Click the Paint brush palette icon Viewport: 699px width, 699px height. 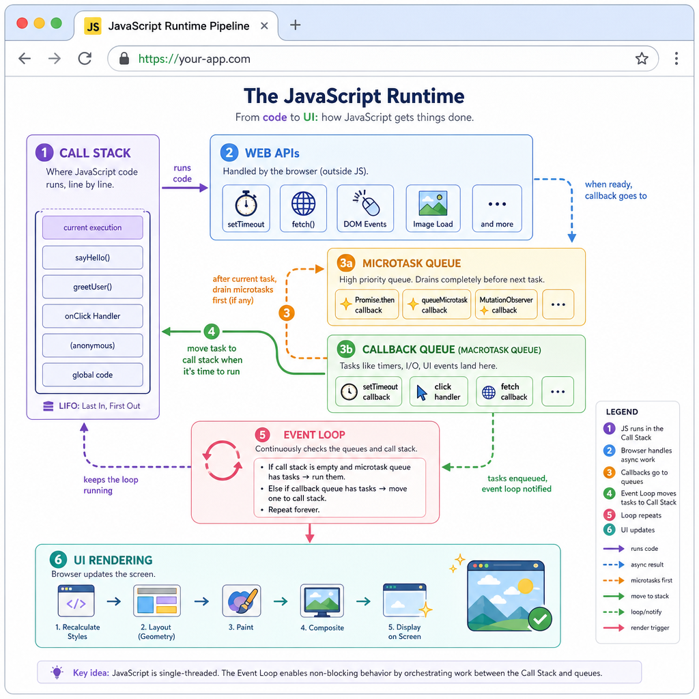241,601
